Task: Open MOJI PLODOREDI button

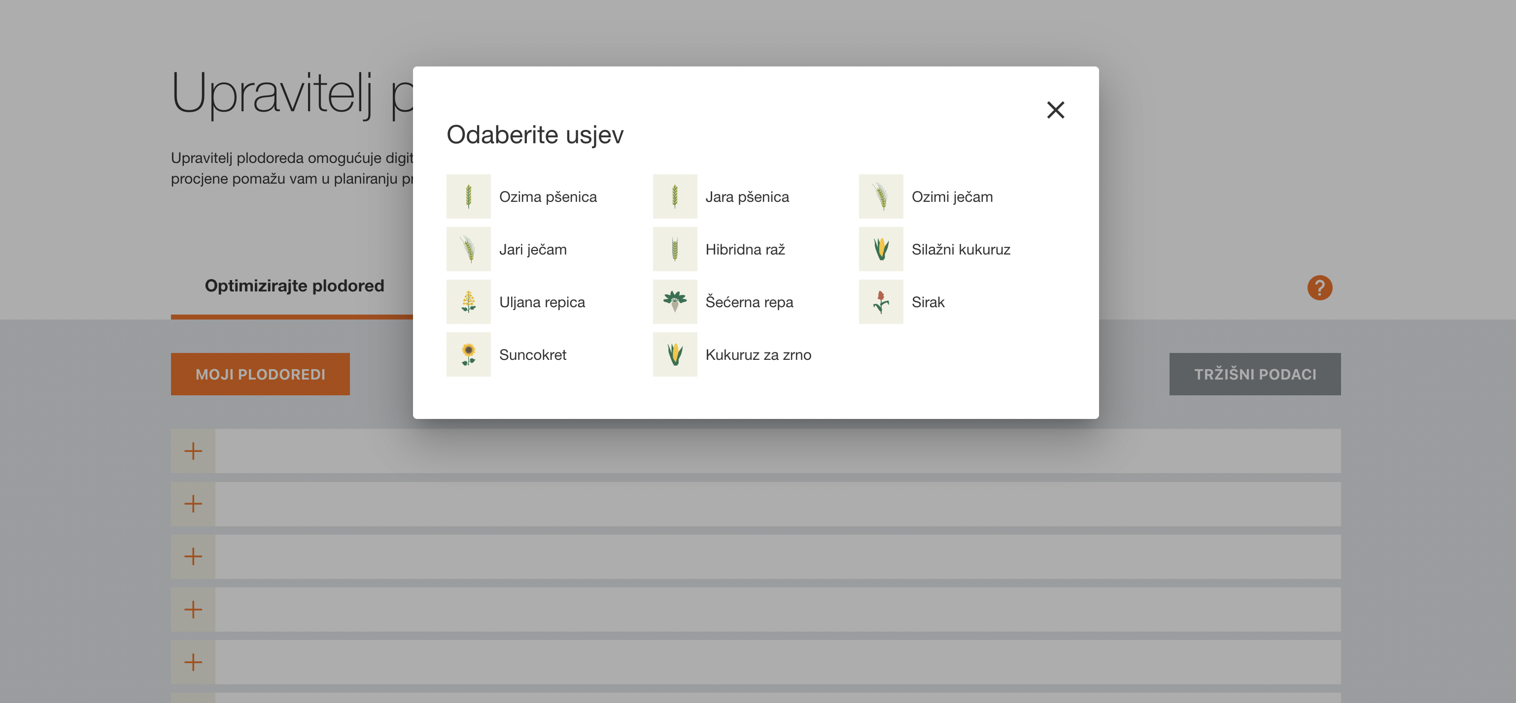Action: point(260,375)
